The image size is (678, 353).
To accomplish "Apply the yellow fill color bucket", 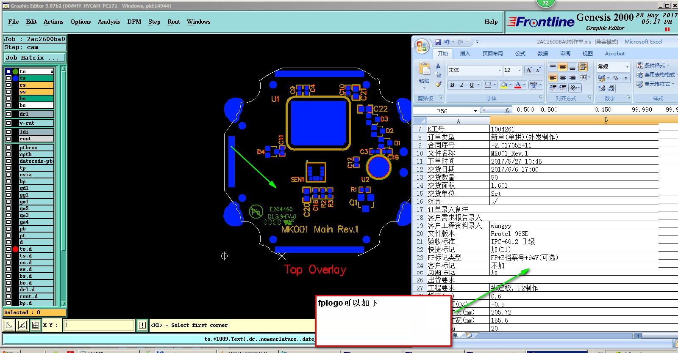I will (503, 85).
